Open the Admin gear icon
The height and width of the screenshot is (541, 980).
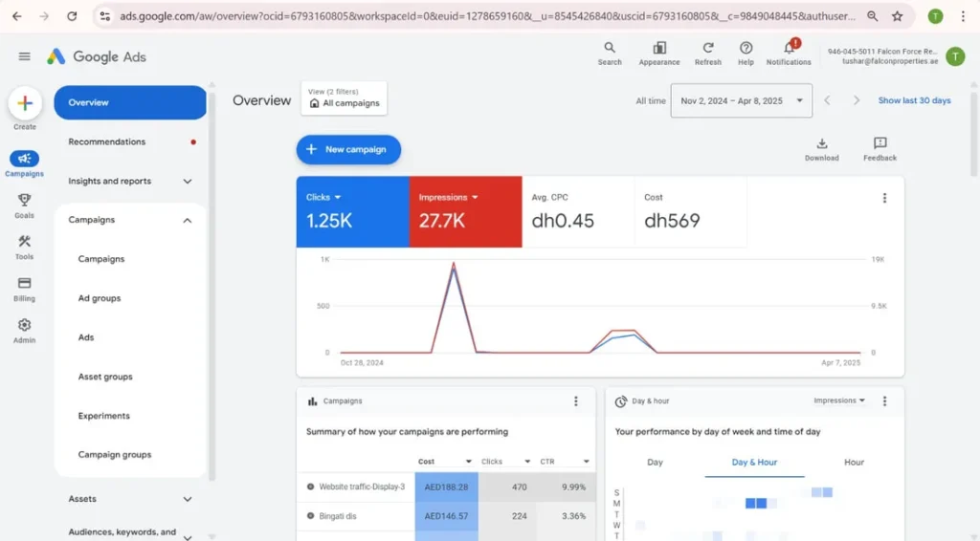pyautogui.click(x=24, y=325)
